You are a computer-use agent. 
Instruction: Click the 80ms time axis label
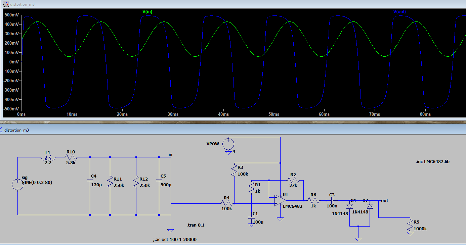pyautogui.click(x=425, y=114)
